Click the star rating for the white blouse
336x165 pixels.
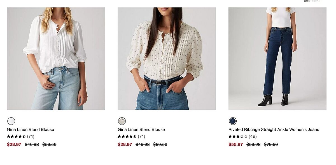[x=16, y=137]
